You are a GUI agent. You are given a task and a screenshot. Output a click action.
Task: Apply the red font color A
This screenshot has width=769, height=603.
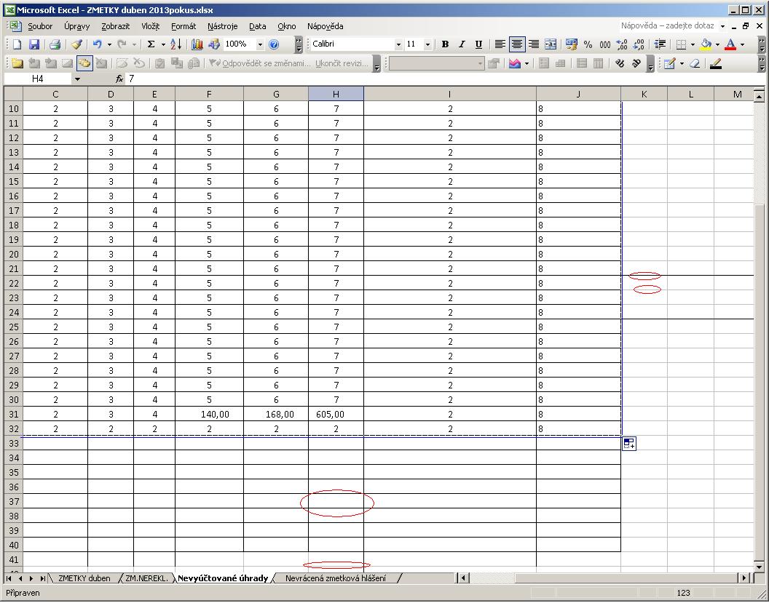[730, 44]
